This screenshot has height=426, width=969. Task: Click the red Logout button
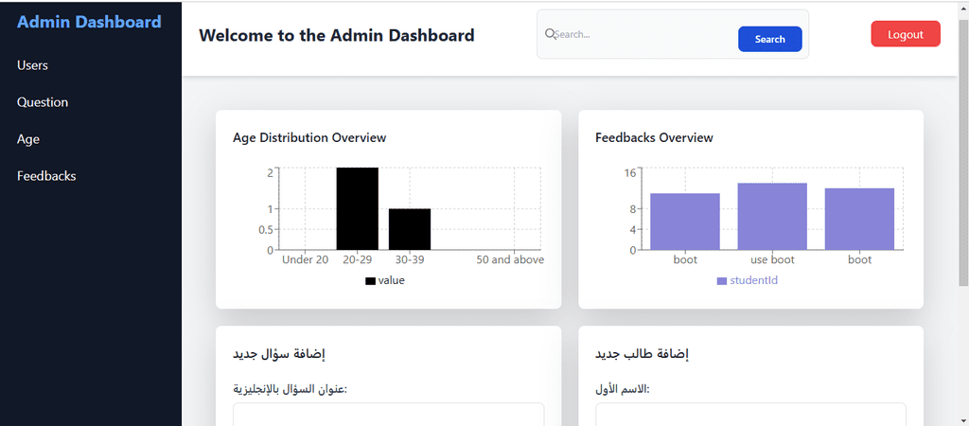[906, 34]
